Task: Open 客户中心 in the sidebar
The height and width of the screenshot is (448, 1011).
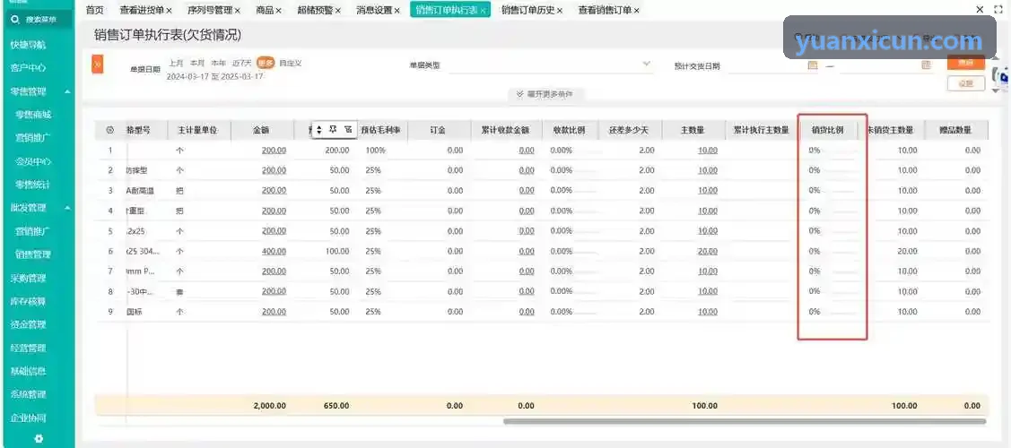Action: click(29, 67)
